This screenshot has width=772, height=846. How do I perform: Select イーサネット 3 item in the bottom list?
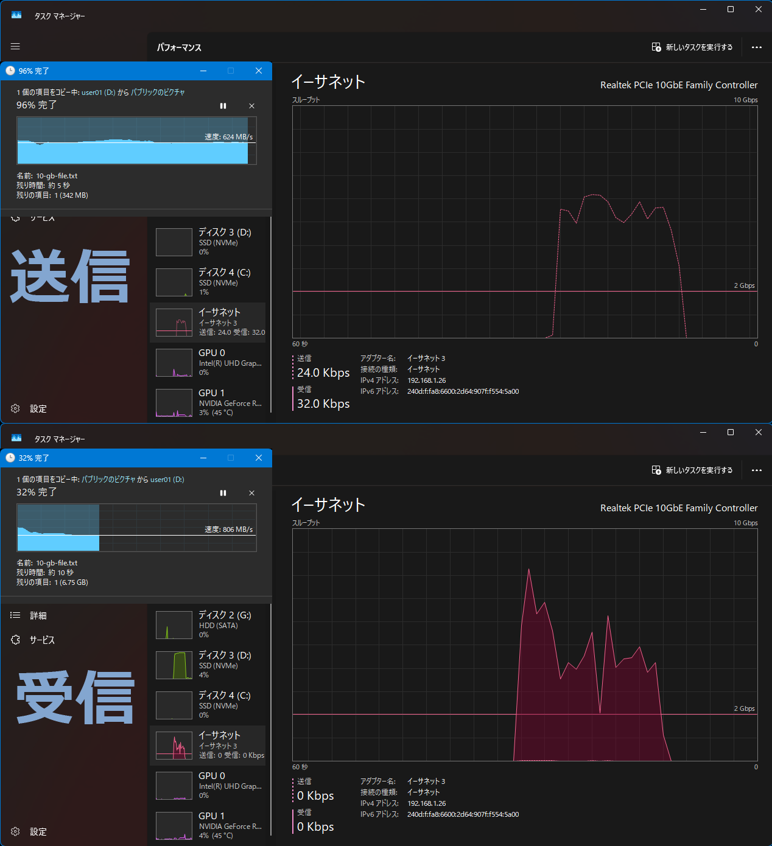click(208, 746)
